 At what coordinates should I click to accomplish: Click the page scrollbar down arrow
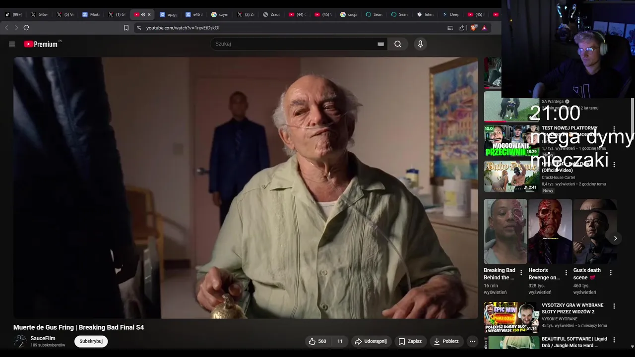click(632, 347)
